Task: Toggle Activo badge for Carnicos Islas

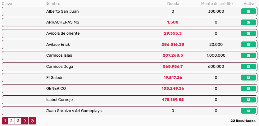Action: 248,55
